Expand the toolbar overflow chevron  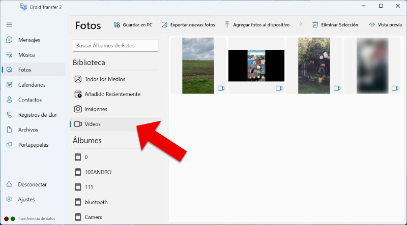click(301, 24)
